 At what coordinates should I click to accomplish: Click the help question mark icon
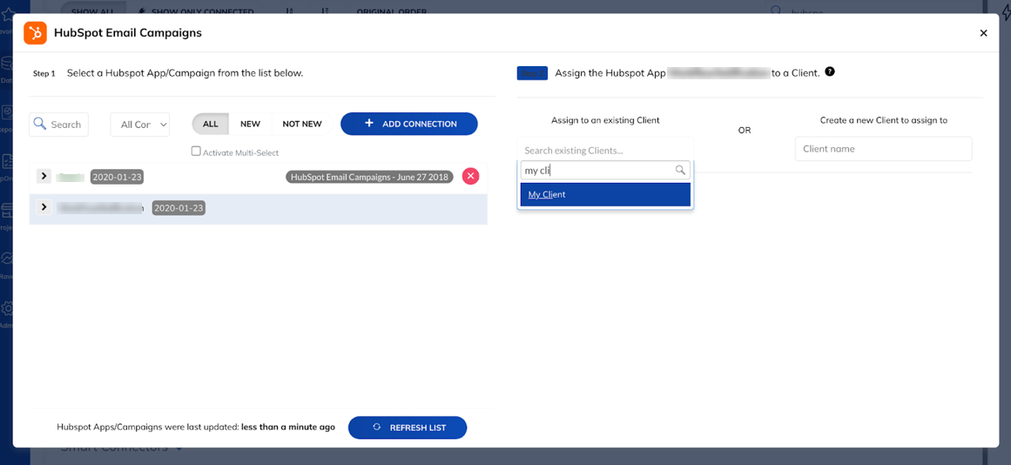(x=830, y=72)
